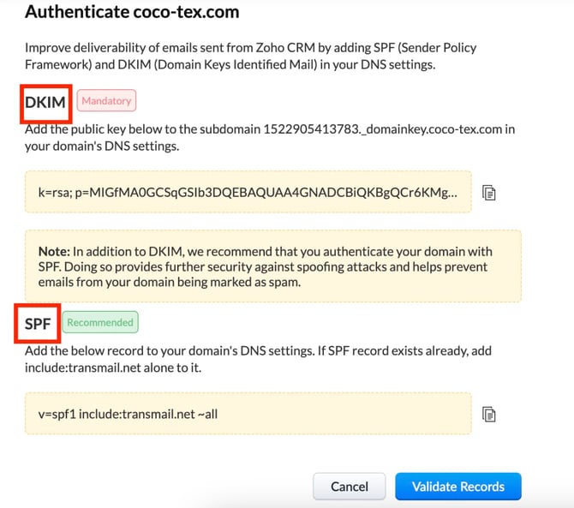Click the bold Note: label
Viewport: 574px width, 508px height.
coord(54,252)
